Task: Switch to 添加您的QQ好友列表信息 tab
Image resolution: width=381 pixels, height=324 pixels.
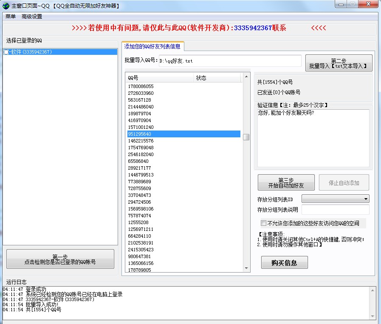Action: coord(152,46)
